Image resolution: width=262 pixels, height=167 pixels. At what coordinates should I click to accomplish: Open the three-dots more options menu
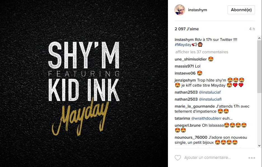[252, 158]
